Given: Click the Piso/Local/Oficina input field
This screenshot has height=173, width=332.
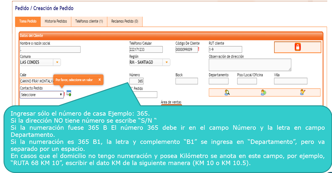Looking at the screenshot, I should tap(247, 81).
